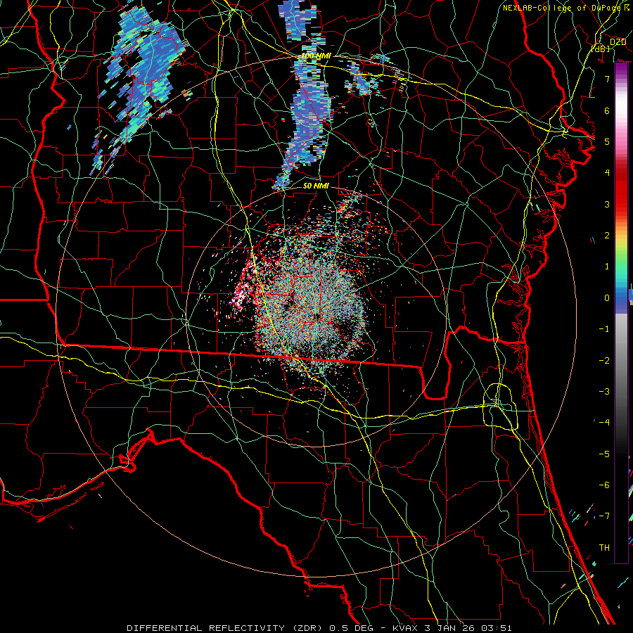Image resolution: width=633 pixels, height=633 pixels.
Task: Select the 5 dB scale label
Action: point(607,141)
